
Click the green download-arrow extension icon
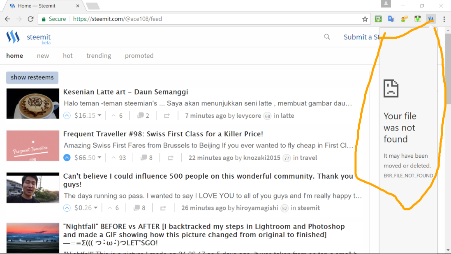418,19
